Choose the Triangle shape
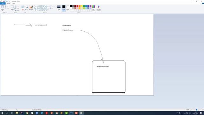The height and width of the screenshot is (115, 204). 45,6
